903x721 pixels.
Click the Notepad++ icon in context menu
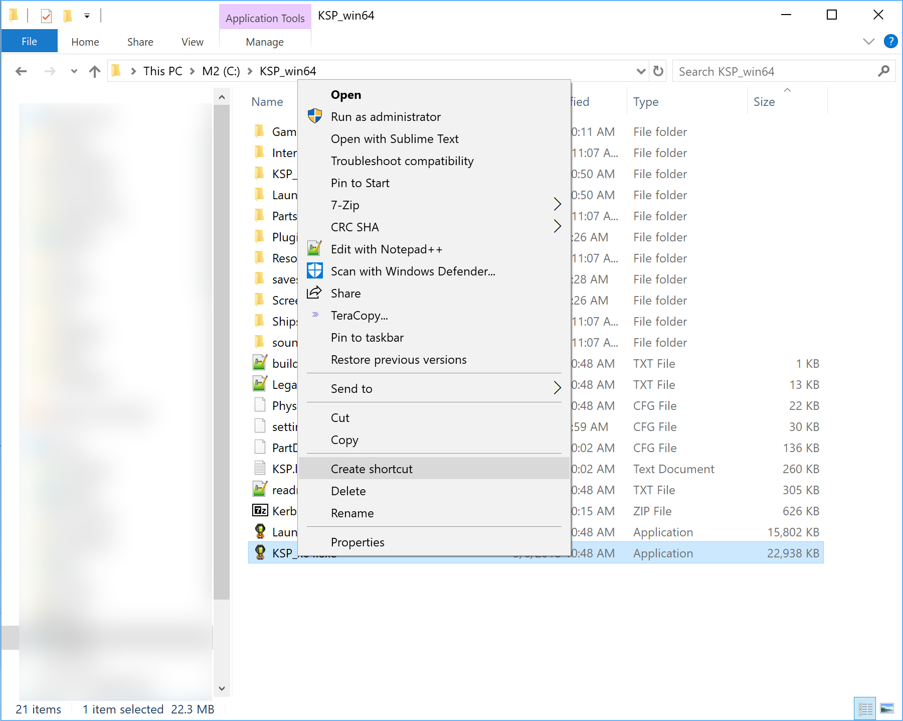(x=314, y=248)
